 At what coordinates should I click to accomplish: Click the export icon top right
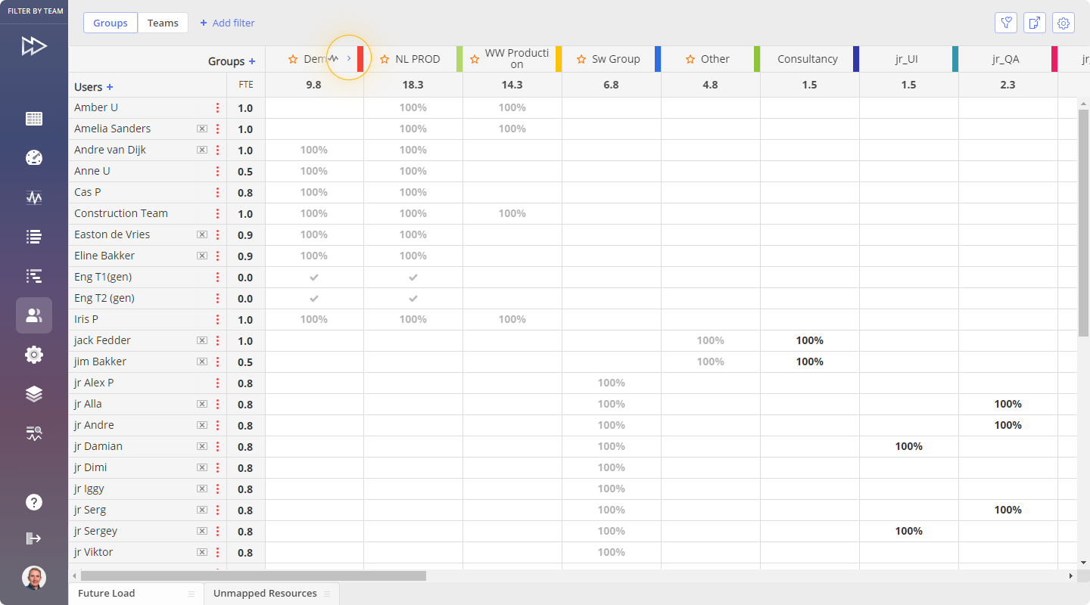[1035, 23]
